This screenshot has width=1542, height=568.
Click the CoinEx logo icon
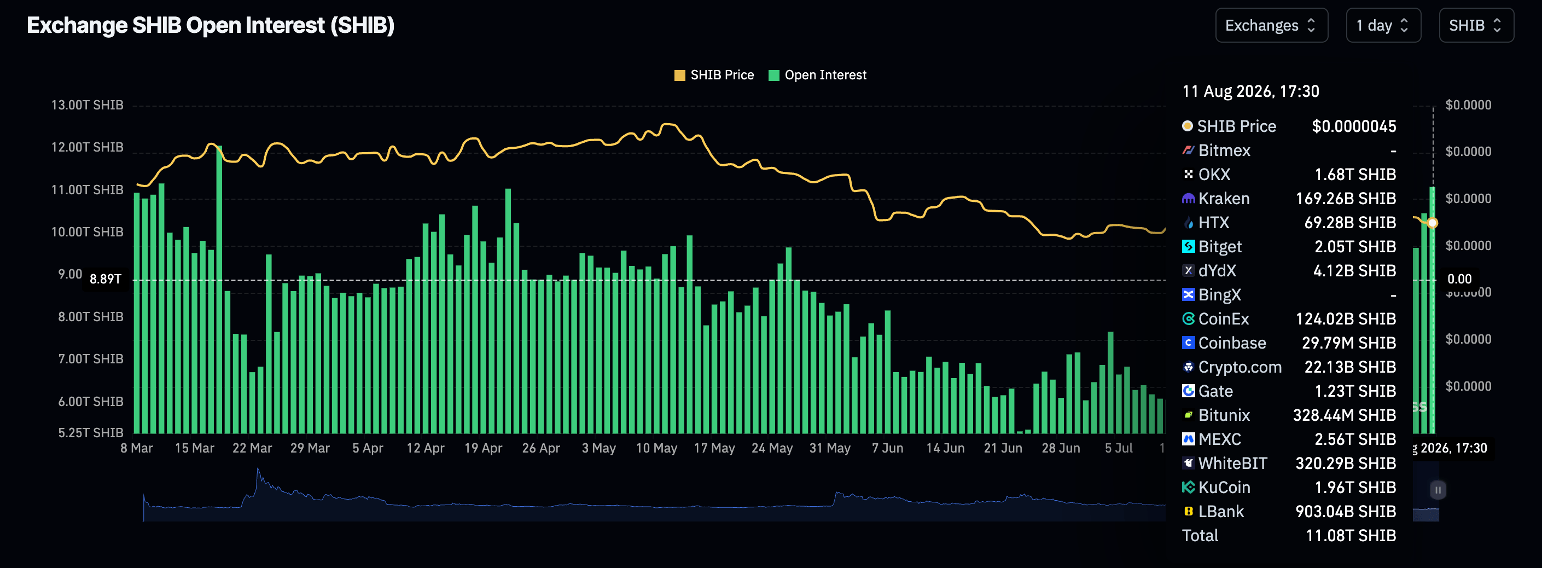point(1188,318)
